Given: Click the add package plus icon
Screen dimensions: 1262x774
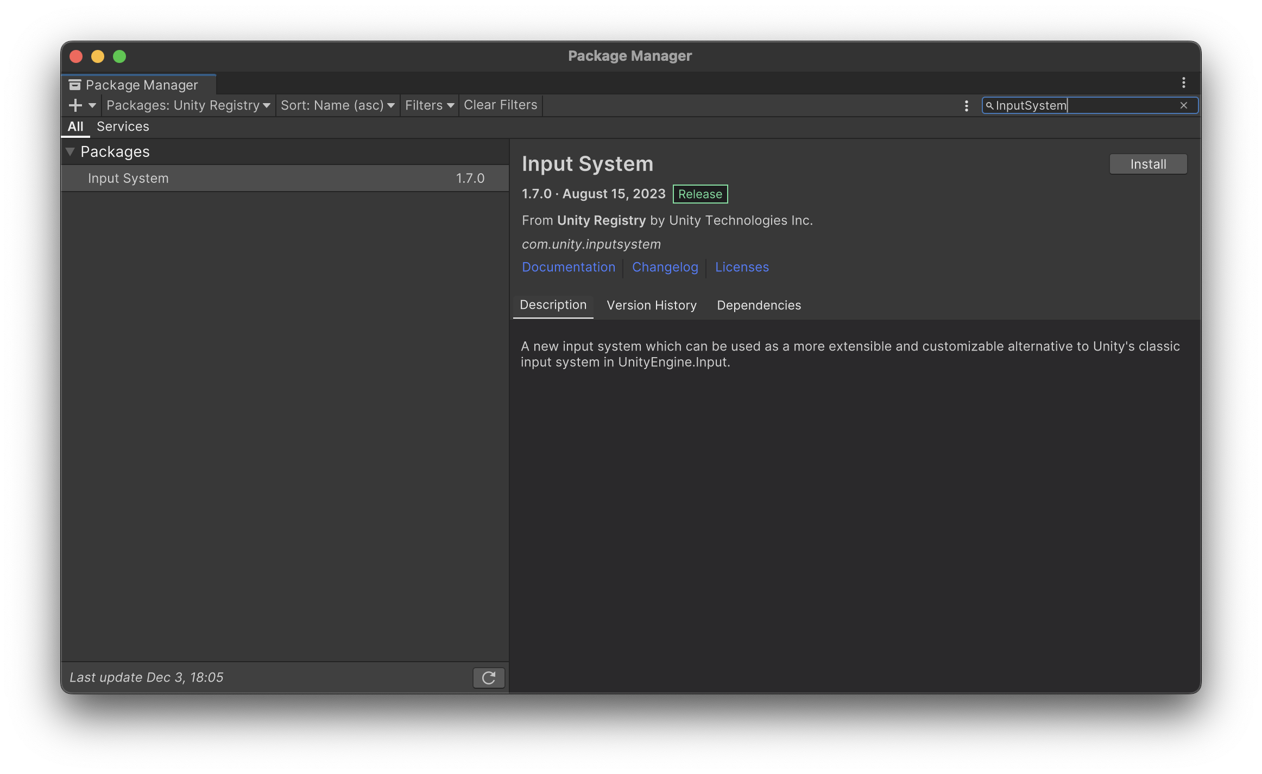Looking at the screenshot, I should point(75,105).
